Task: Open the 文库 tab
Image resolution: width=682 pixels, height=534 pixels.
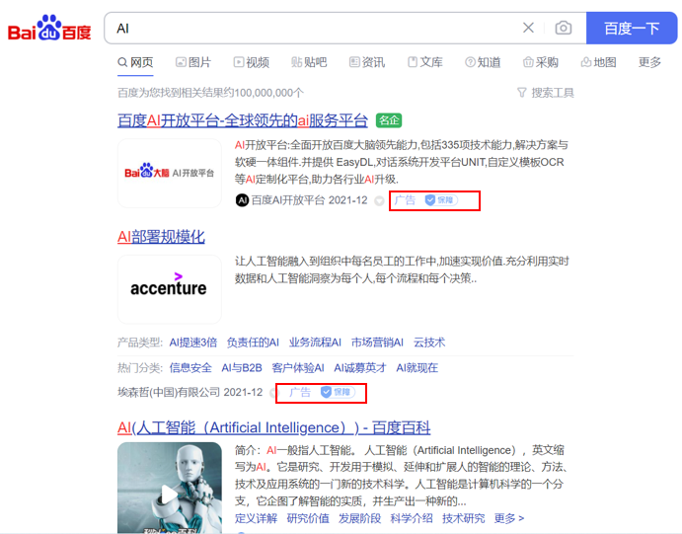Action: [x=425, y=62]
